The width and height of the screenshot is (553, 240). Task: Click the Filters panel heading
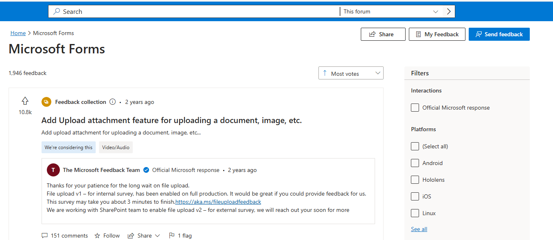click(420, 73)
